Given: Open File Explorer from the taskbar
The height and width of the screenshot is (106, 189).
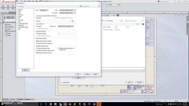Looking at the screenshot, I should (x=56, y=104).
